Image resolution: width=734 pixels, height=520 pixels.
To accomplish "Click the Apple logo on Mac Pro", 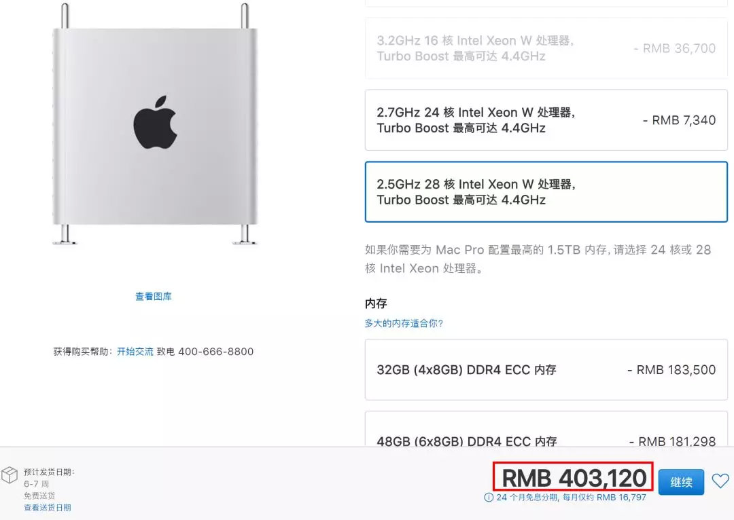I will tap(155, 123).
